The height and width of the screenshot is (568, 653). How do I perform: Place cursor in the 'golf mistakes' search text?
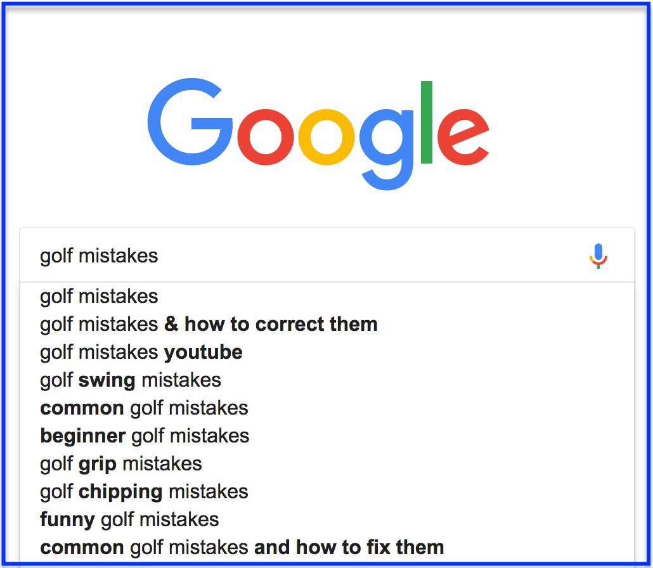(x=99, y=255)
